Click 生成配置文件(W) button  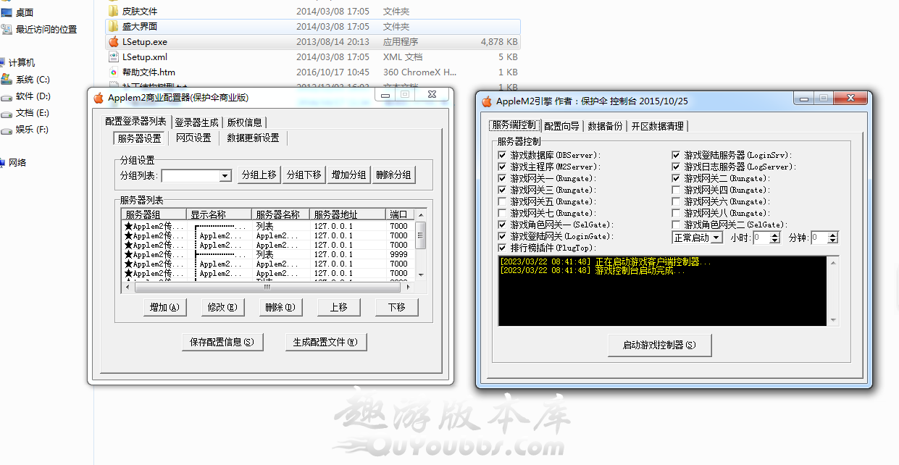(x=325, y=342)
